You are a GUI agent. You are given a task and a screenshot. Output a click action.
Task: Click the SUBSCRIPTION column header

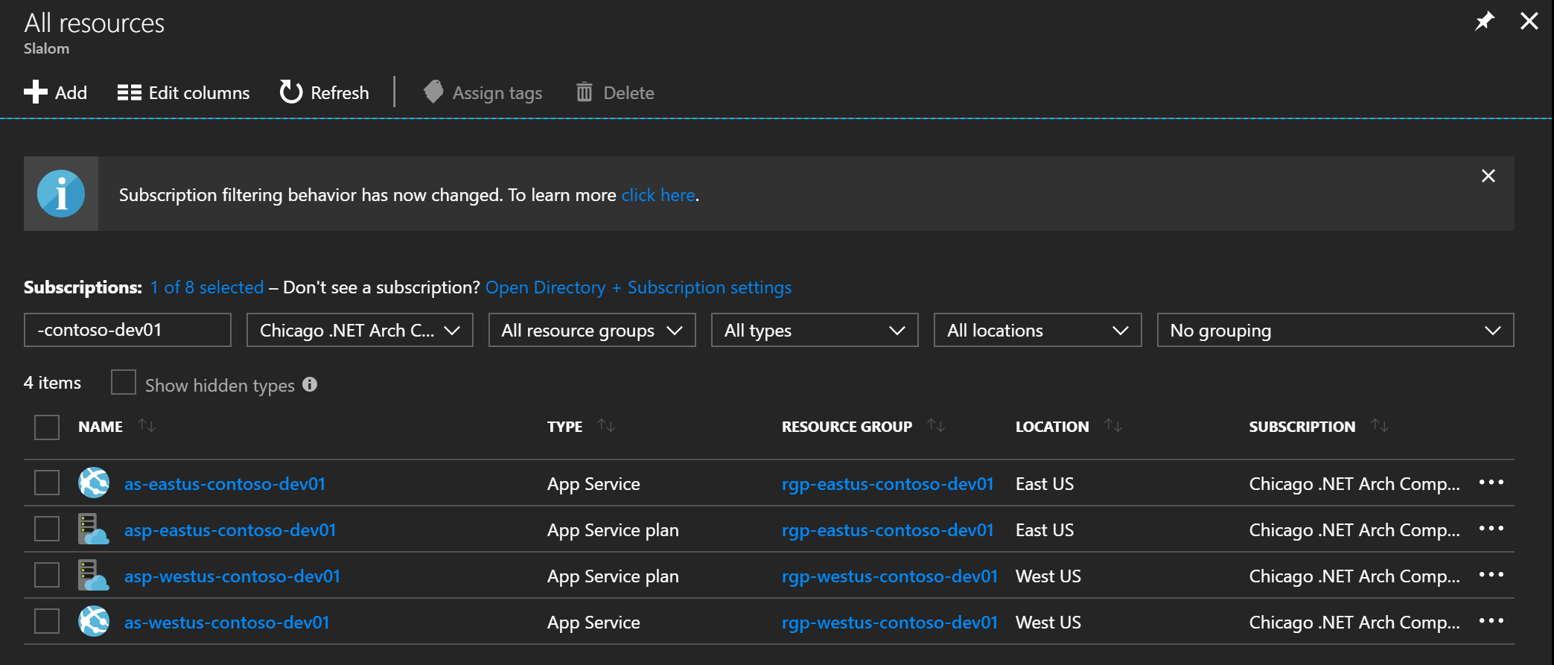1302,427
